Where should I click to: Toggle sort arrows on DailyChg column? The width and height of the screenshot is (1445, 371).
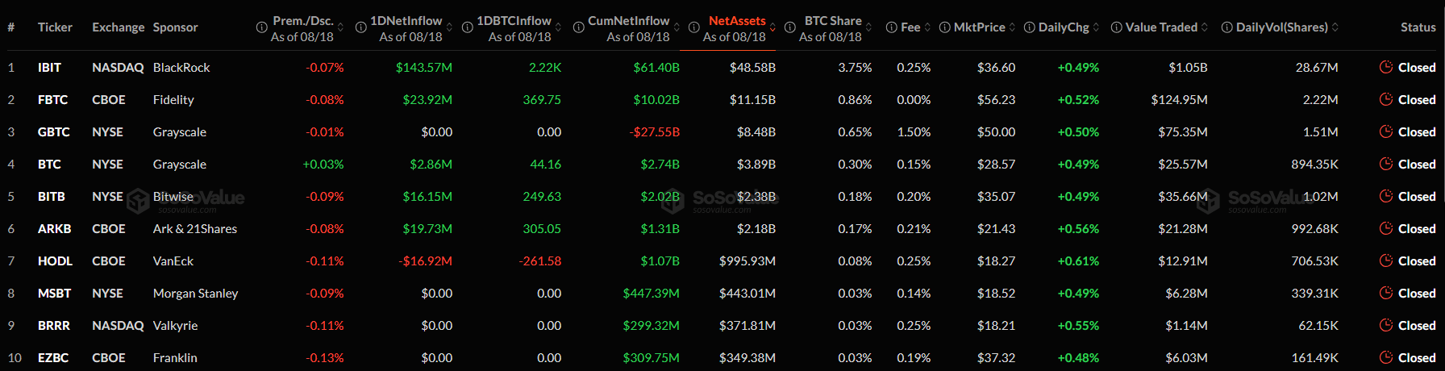coord(1096,27)
